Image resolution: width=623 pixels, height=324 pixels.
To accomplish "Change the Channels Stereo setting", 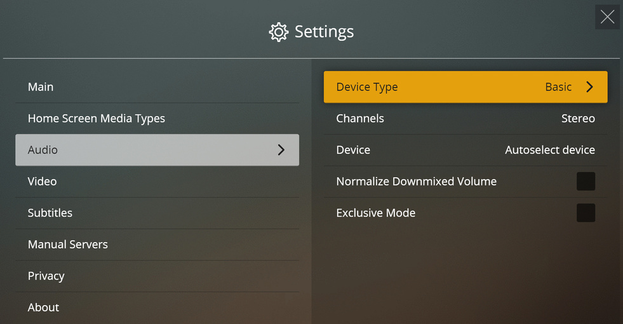I will coord(578,118).
